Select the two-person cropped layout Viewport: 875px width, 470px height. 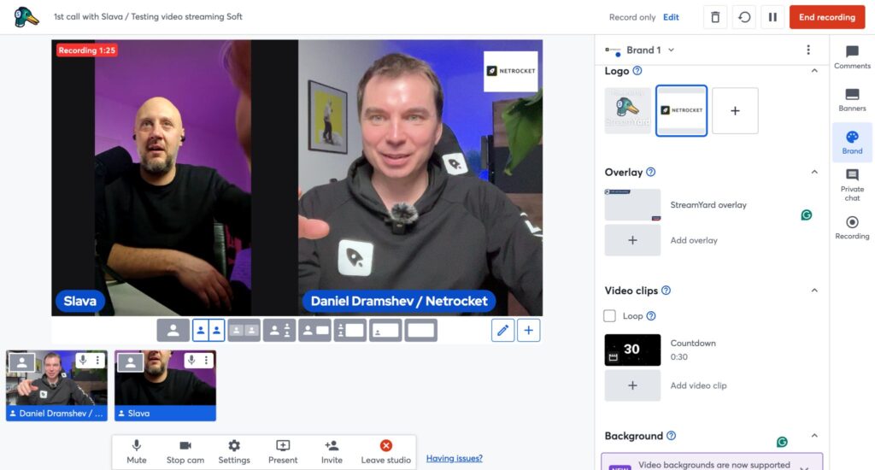point(208,331)
